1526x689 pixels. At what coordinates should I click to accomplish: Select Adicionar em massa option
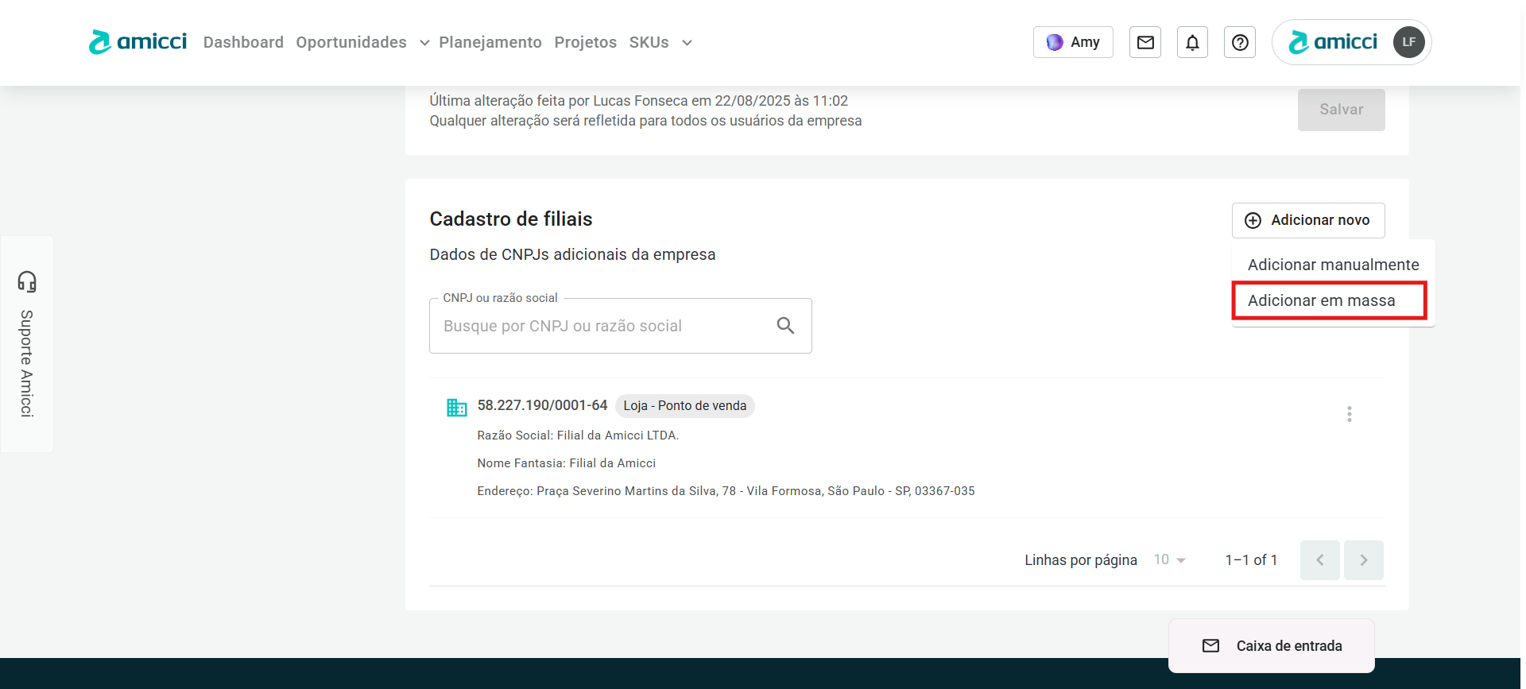pos(1321,300)
